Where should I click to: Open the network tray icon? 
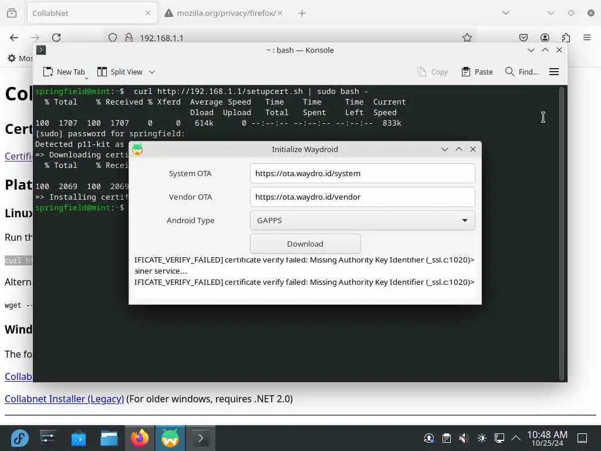pos(499,438)
